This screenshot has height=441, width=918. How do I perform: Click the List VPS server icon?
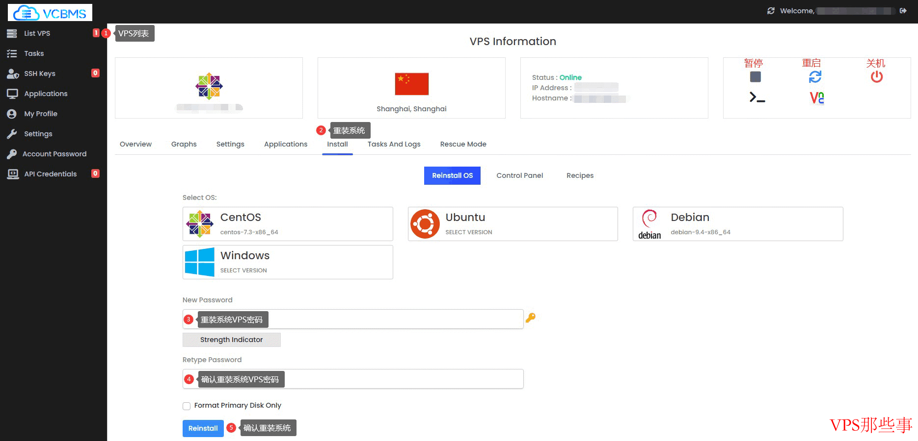point(12,33)
